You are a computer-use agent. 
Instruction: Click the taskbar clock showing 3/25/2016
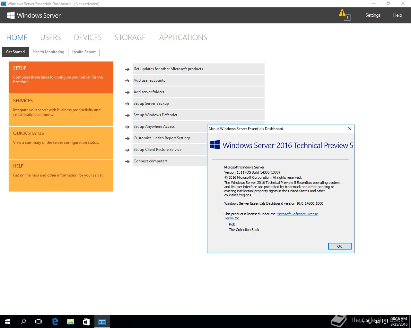click(399, 322)
